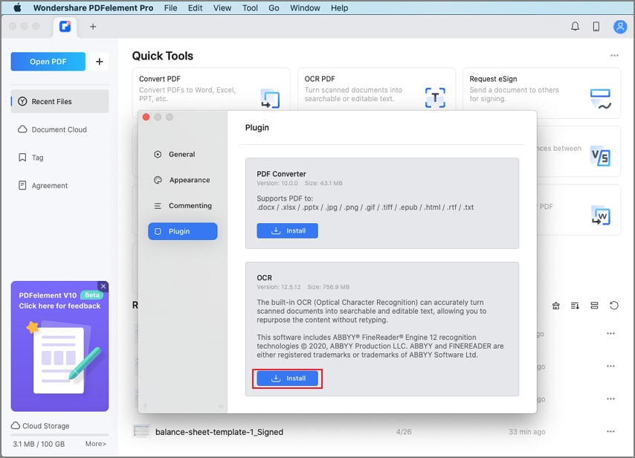The width and height of the screenshot is (635, 458).
Task: Open the user account avatar
Action: [x=620, y=27]
